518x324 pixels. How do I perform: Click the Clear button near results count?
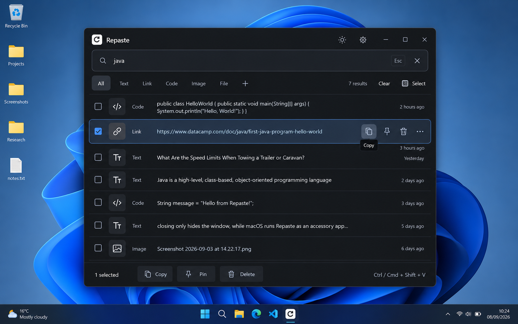coord(384,84)
